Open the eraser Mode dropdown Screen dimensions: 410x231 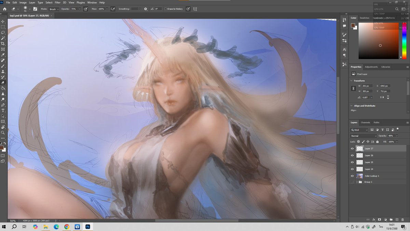coord(54,9)
